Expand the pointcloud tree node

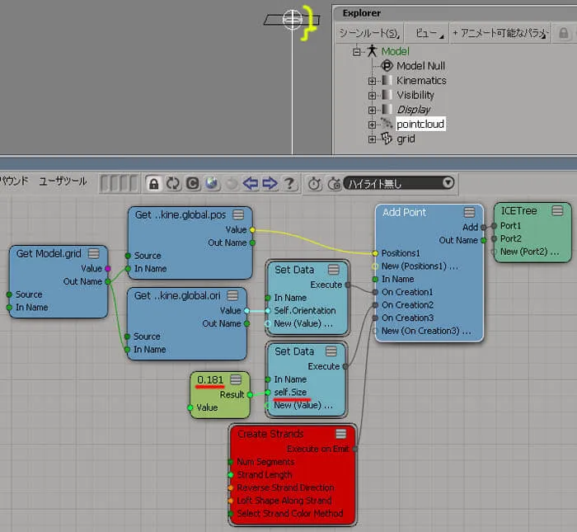tap(372, 125)
